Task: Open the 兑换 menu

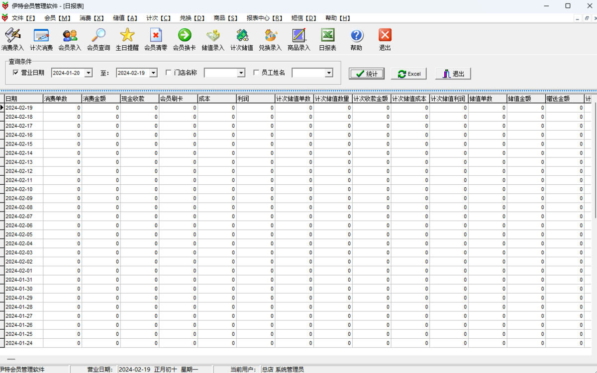Action: tap(192, 18)
